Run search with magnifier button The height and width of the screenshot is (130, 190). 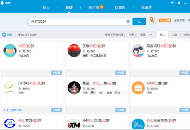tap(139, 22)
